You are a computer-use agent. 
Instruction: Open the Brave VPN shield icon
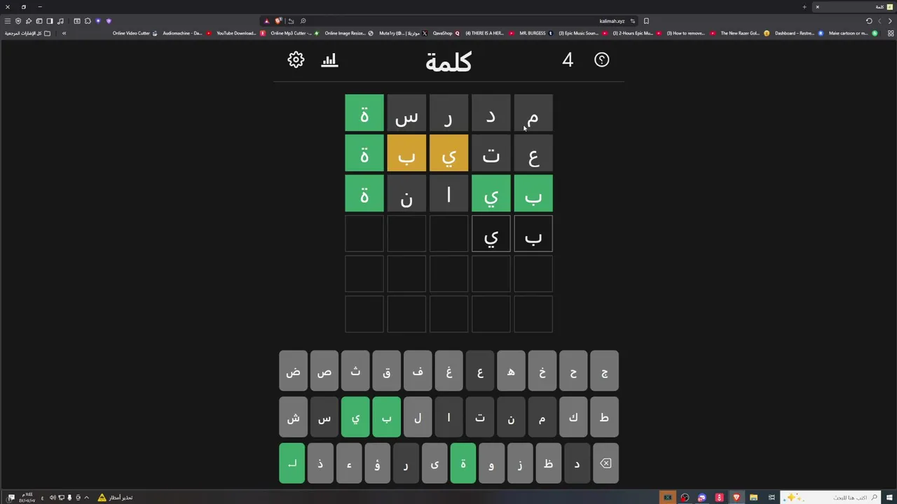[18, 21]
